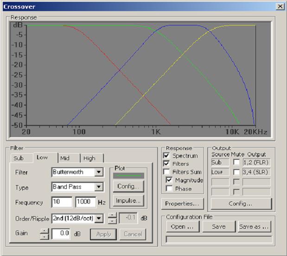
Task: Increase Gain with the up stepper arrow
Action: pos(43,231)
